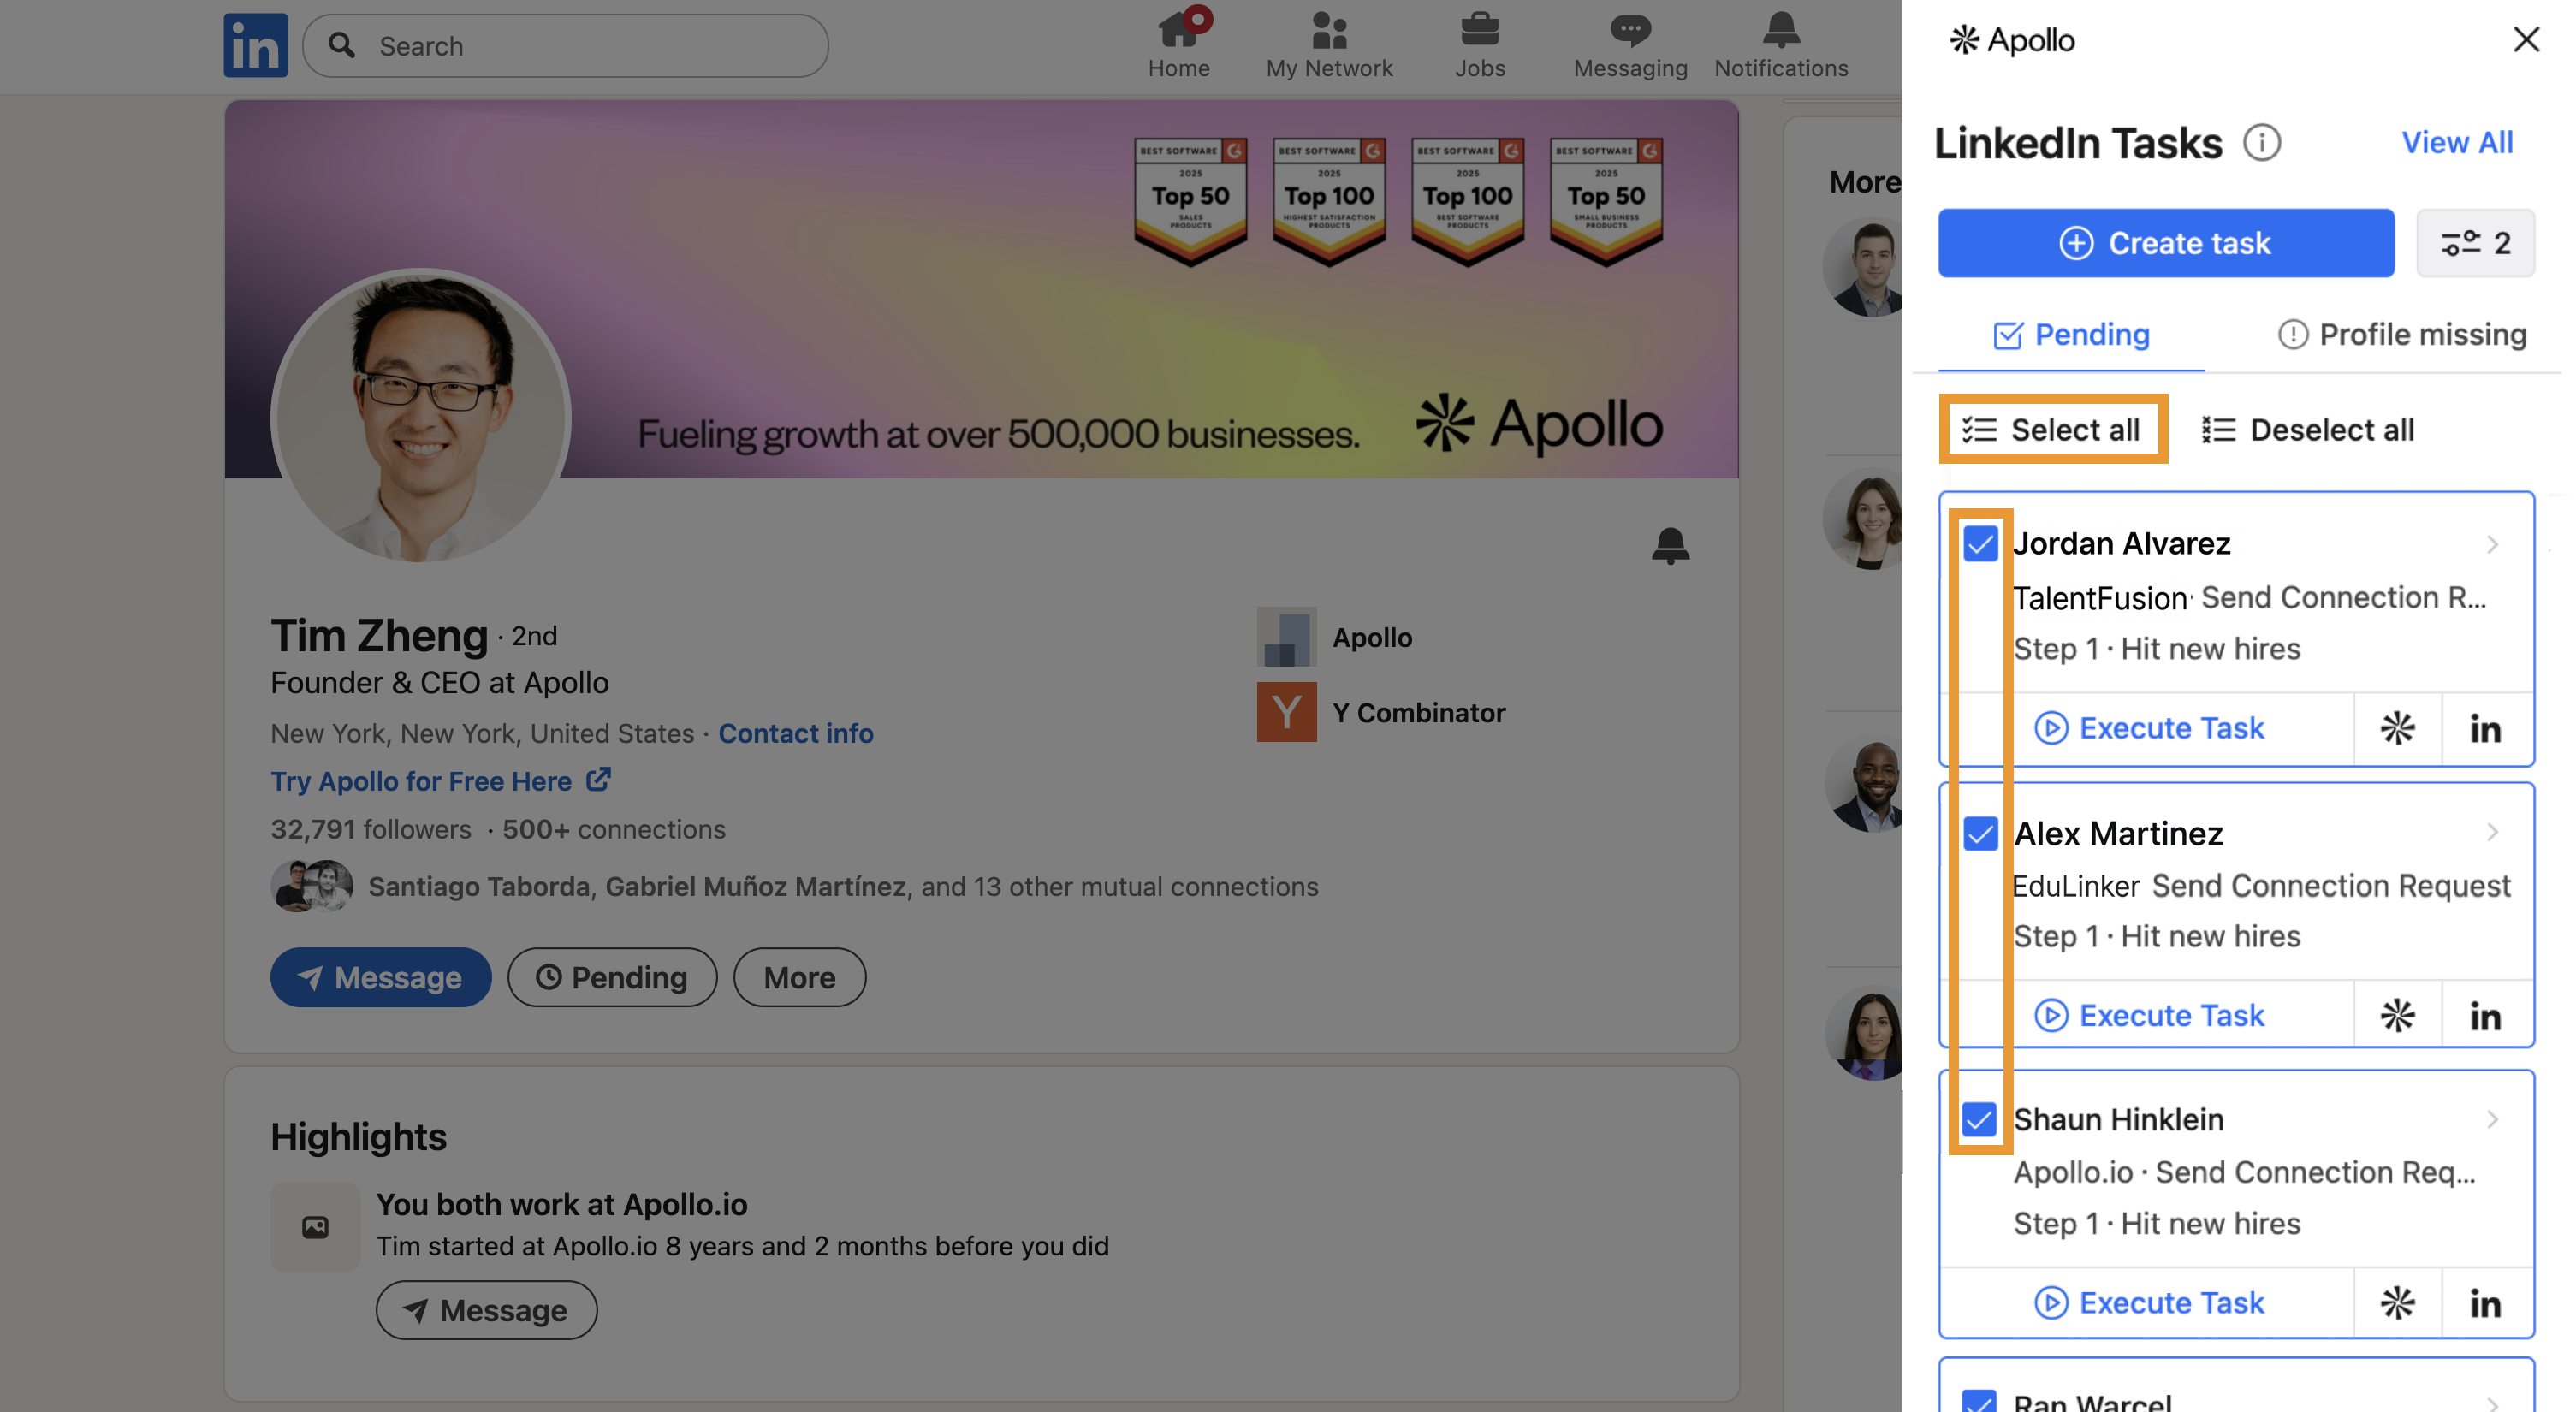This screenshot has height=1412, width=2576.
Task: Click the Shaun Hinklein name
Action: tap(2119, 1120)
